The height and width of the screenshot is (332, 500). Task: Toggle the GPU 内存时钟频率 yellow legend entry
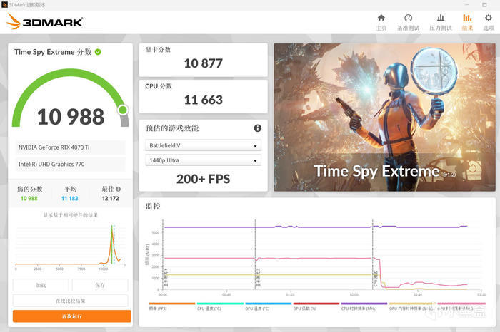[412, 306]
